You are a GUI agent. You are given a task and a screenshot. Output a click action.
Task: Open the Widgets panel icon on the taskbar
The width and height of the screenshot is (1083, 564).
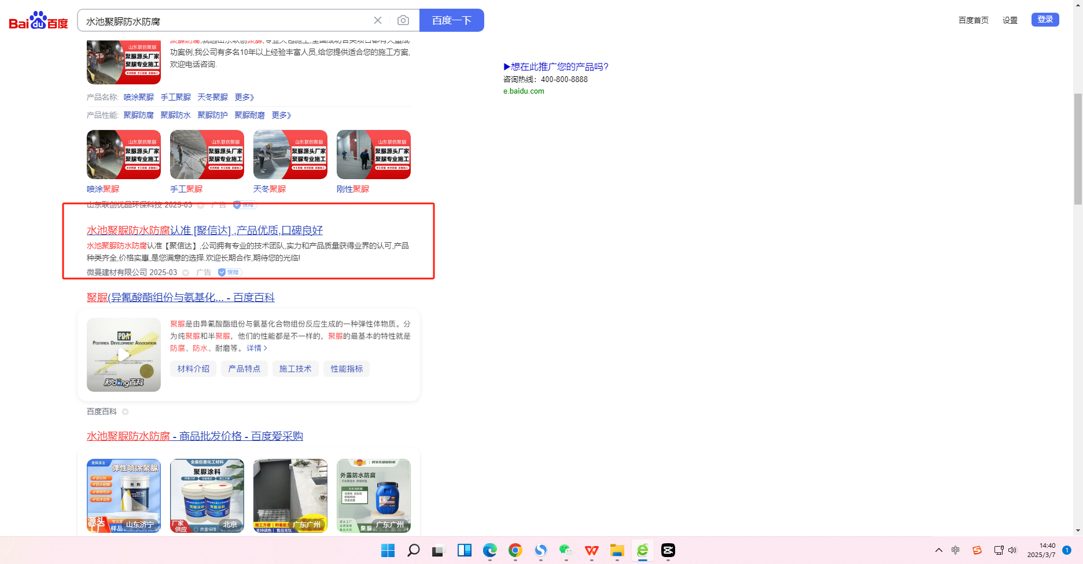(x=464, y=550)
